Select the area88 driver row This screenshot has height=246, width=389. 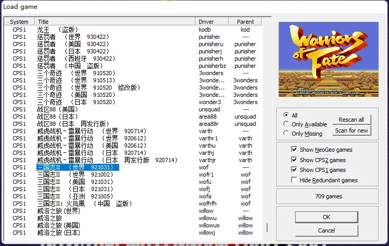[x=133, y=117]
